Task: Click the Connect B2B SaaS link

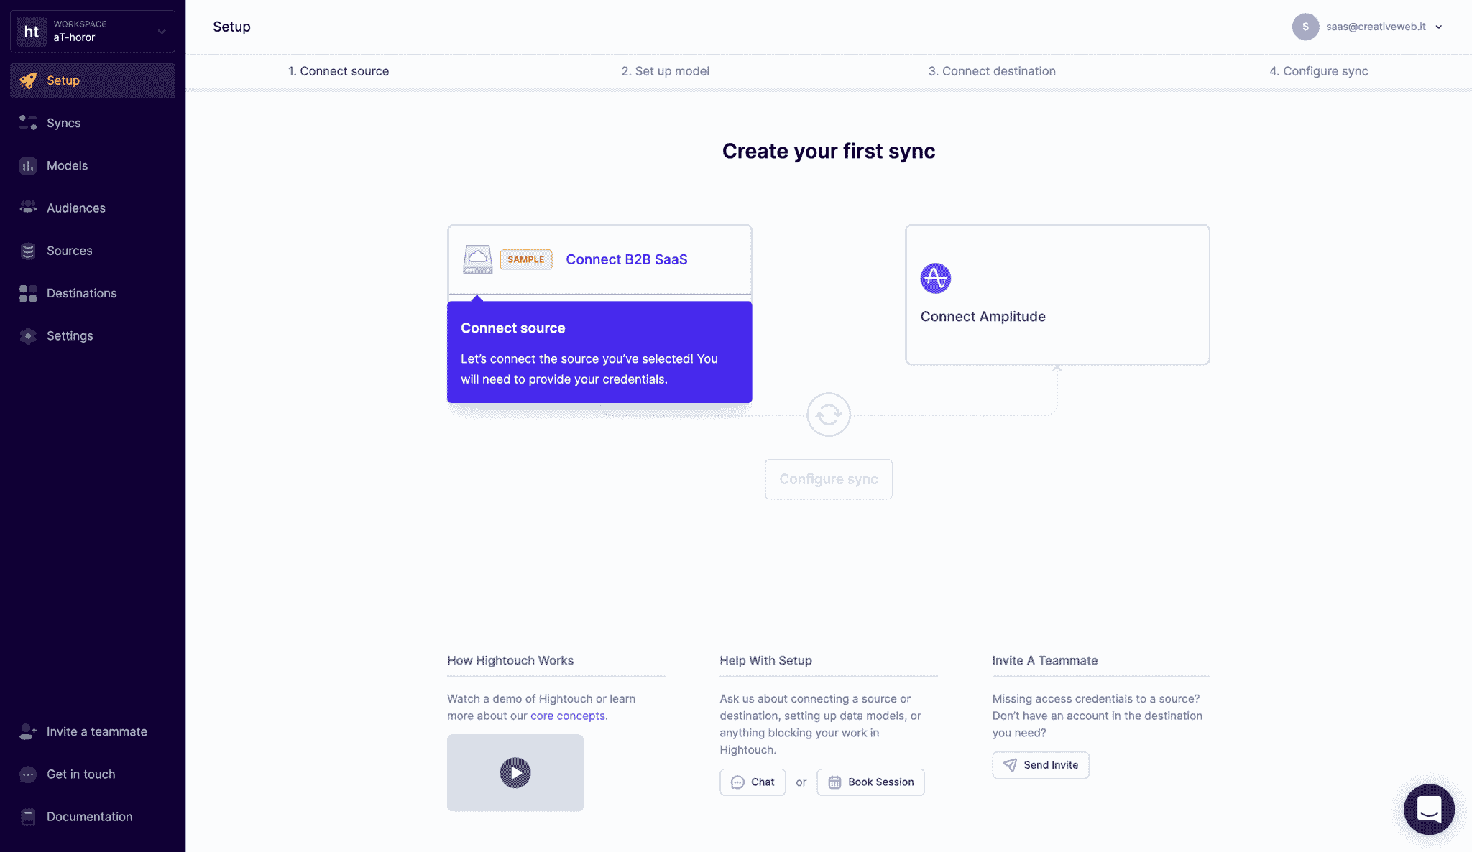Action: [627, 259]
